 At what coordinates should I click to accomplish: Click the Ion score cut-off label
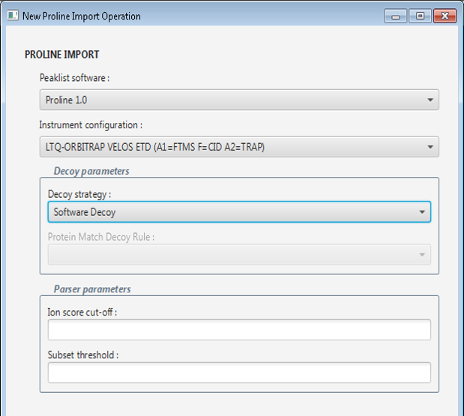(82, 312)
